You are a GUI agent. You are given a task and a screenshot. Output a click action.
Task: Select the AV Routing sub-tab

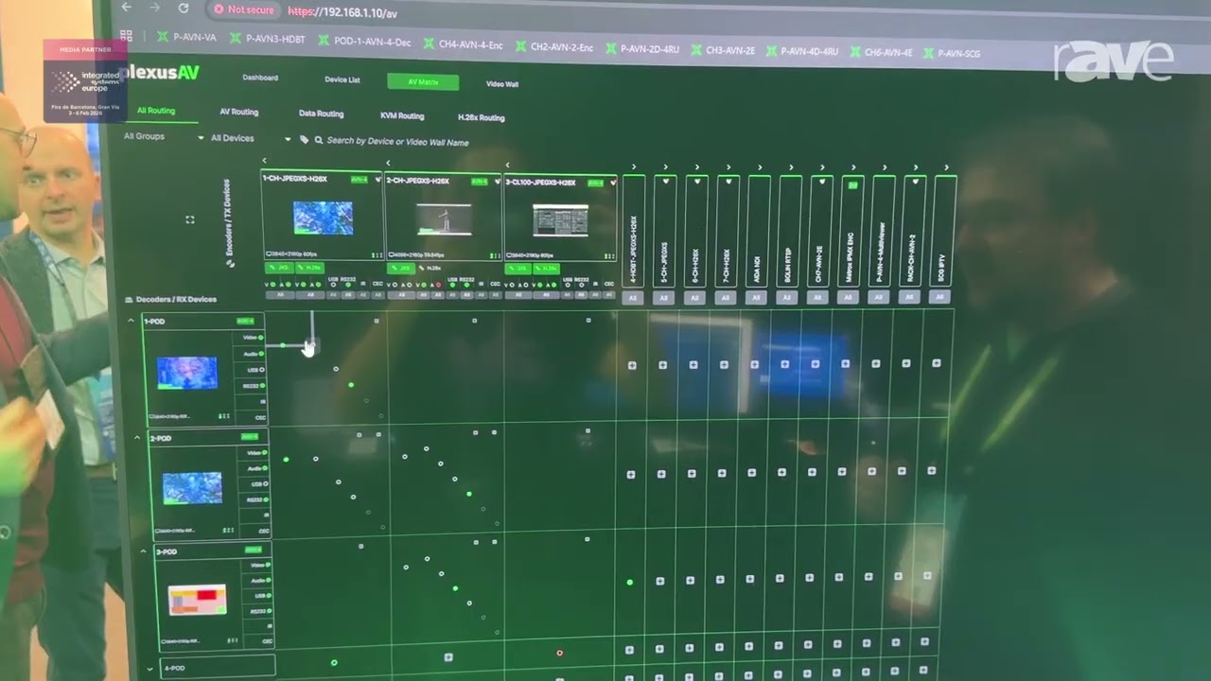[238, 112]
